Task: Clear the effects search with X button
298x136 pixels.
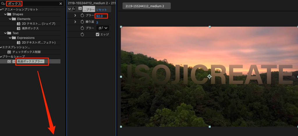Action: (61, 4)
